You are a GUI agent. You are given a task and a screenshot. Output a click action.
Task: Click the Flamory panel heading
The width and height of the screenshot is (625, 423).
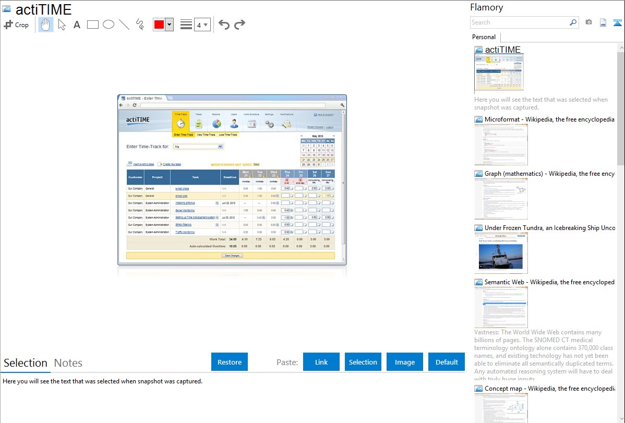point(487,7)
